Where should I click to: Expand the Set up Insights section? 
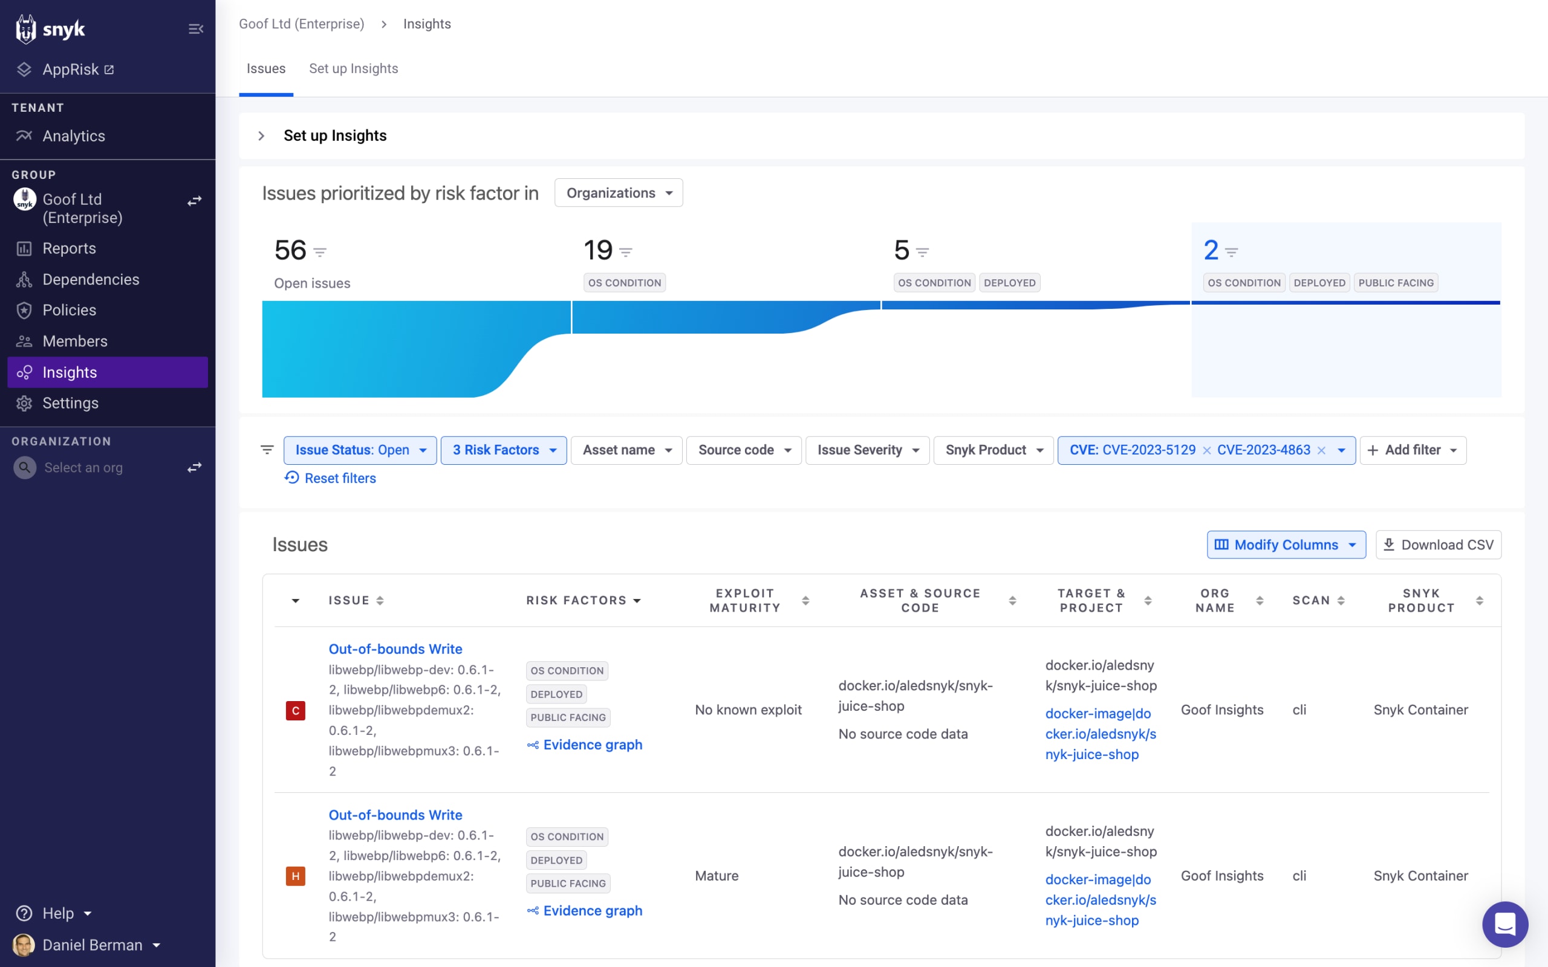pos(261,135)
